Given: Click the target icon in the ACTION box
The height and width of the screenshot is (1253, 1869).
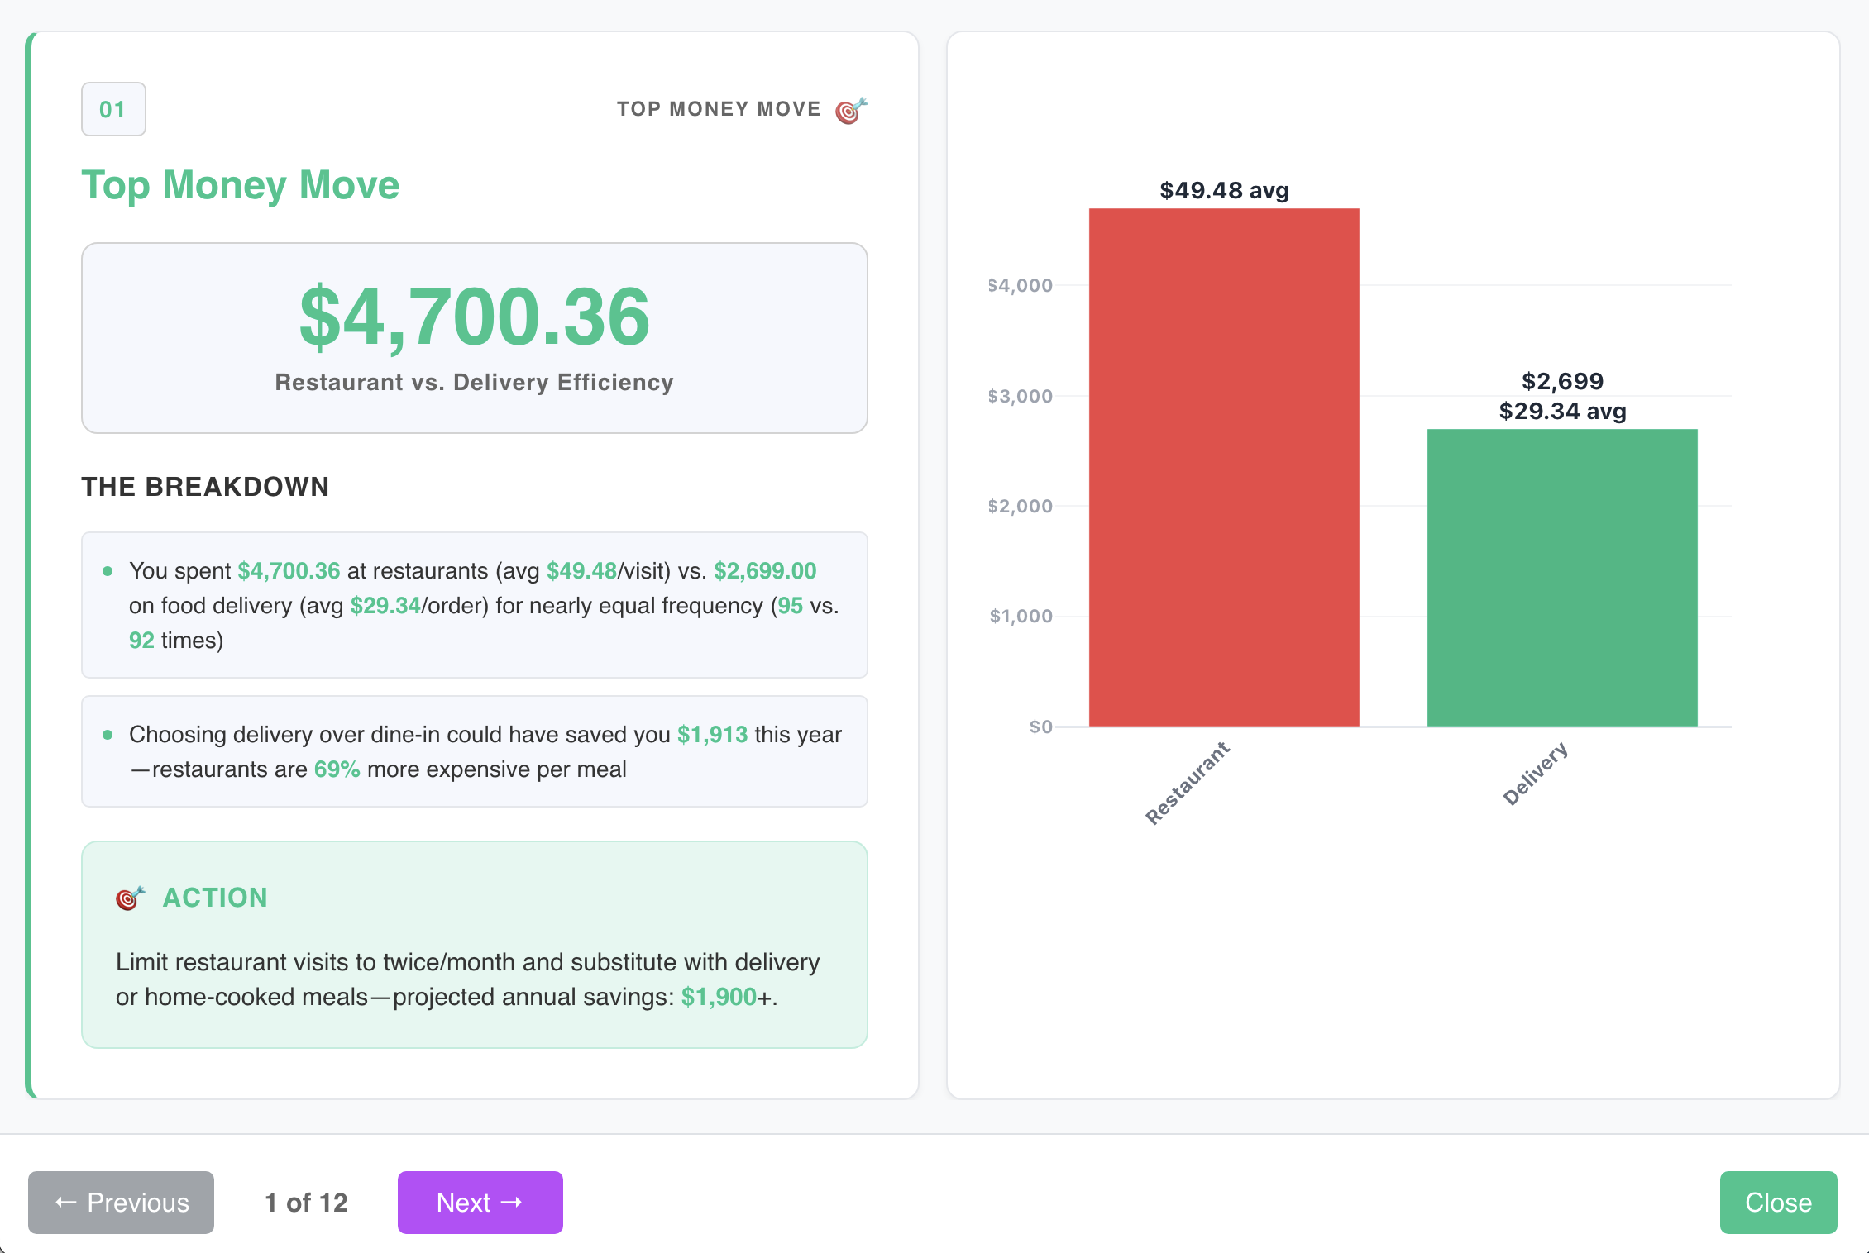Looking at the screenshot, I should [129, 898].
